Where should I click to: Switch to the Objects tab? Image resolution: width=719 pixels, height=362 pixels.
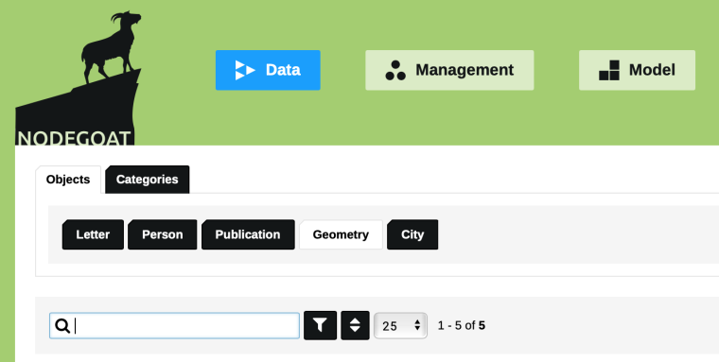pos(68,180)
